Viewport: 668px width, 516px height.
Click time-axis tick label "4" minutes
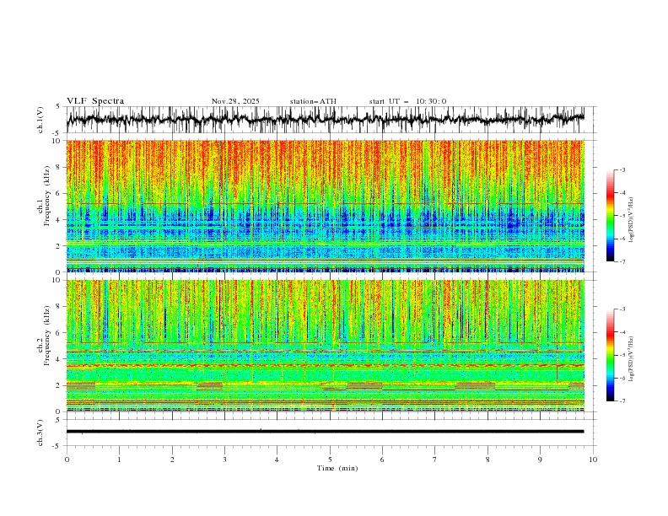click(x=277, y=460)
